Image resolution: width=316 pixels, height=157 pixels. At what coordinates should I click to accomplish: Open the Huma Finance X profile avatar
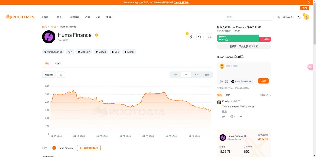[223, 138]
